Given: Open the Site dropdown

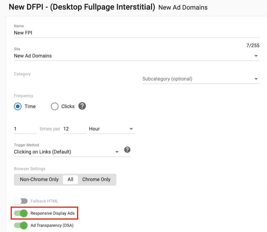Looking at the screenshot, I should [x=257, y=56].
